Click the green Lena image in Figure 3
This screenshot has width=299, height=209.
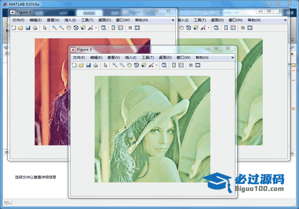tap(152, 129)
